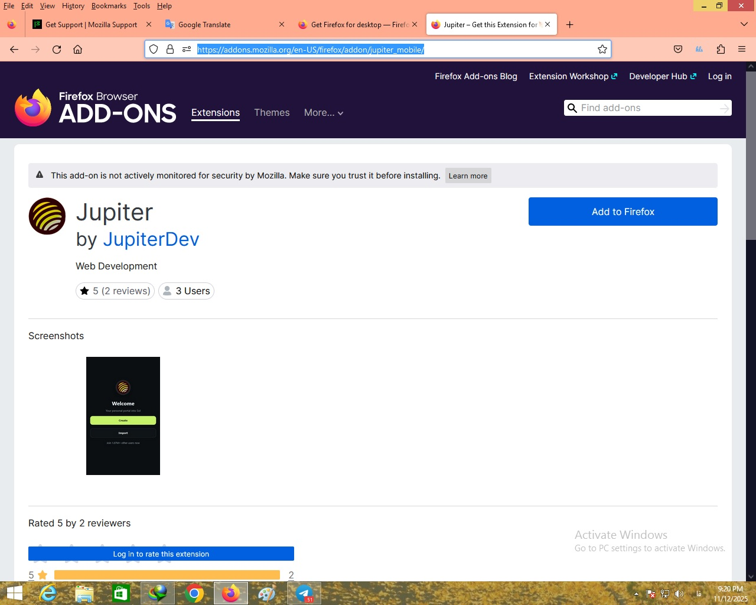756x605 pixels.
Task: Open the Developer Hub link
Action: coord(663,76)
